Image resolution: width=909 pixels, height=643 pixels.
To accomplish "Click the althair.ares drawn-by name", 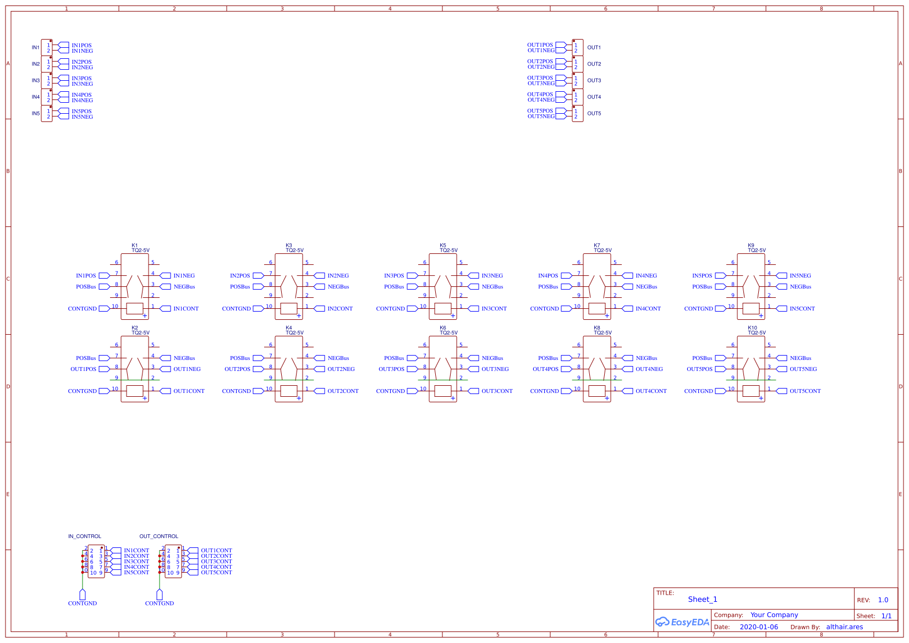I will click(844, 627).
